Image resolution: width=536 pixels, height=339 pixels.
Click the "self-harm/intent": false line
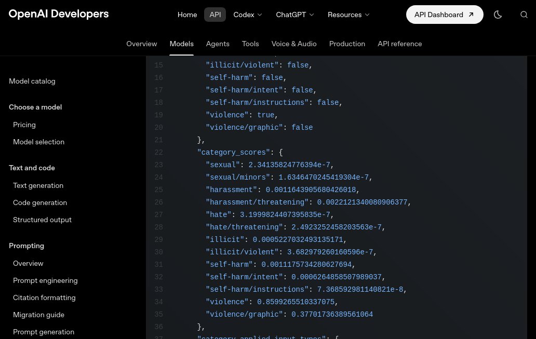(x=261, y=90)
